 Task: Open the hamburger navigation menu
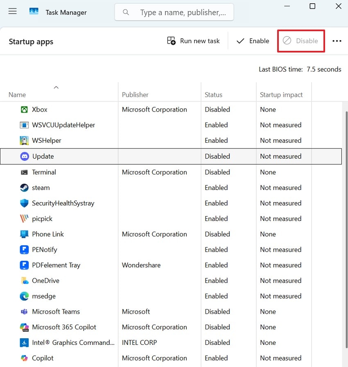pyautogui.click(x=12, y=11)
